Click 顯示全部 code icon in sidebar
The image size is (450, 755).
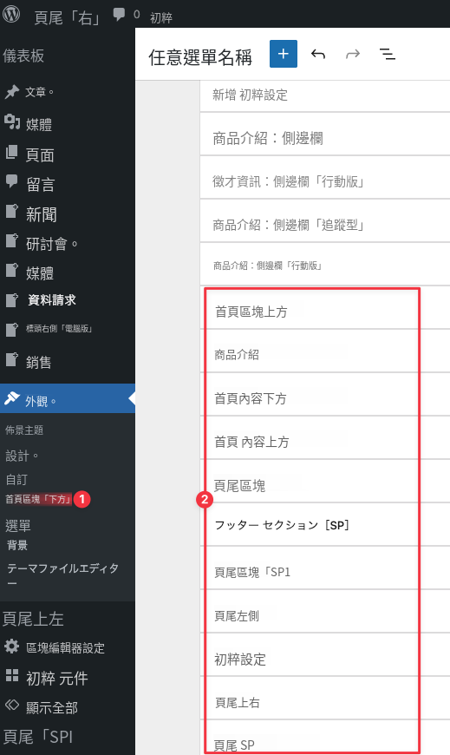[x=11, y=706]
